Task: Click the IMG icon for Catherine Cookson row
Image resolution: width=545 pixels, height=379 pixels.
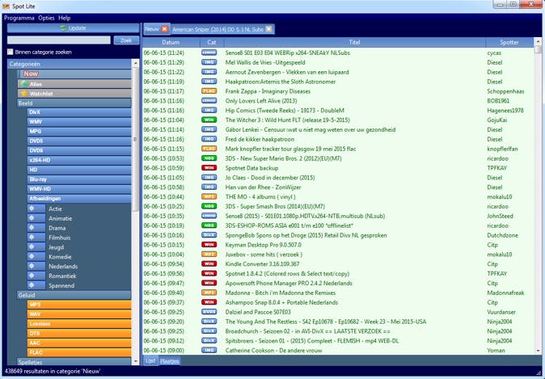Action: tap(209, 350)
